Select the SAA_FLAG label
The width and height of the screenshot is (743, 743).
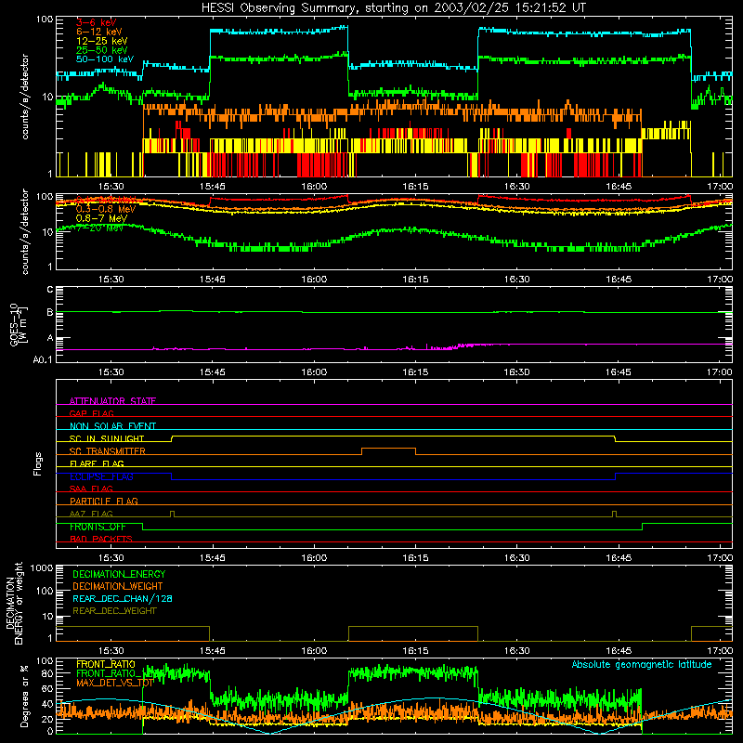91,489
